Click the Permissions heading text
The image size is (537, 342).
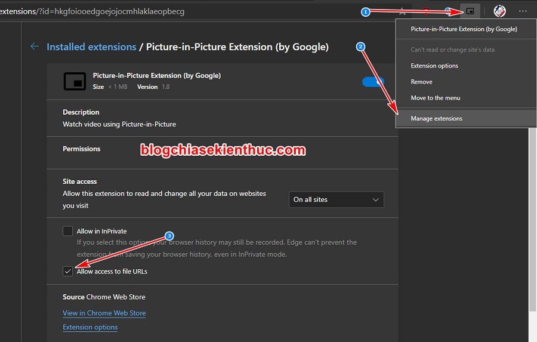82,149
